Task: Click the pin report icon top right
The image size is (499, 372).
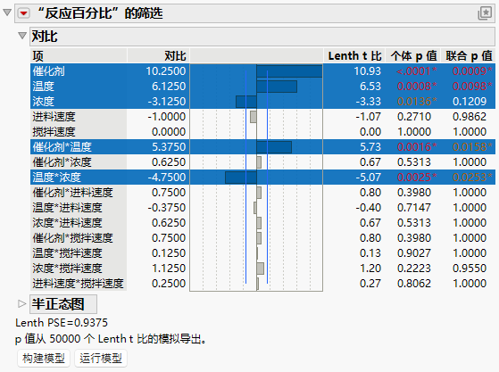Action: (485, 13)
